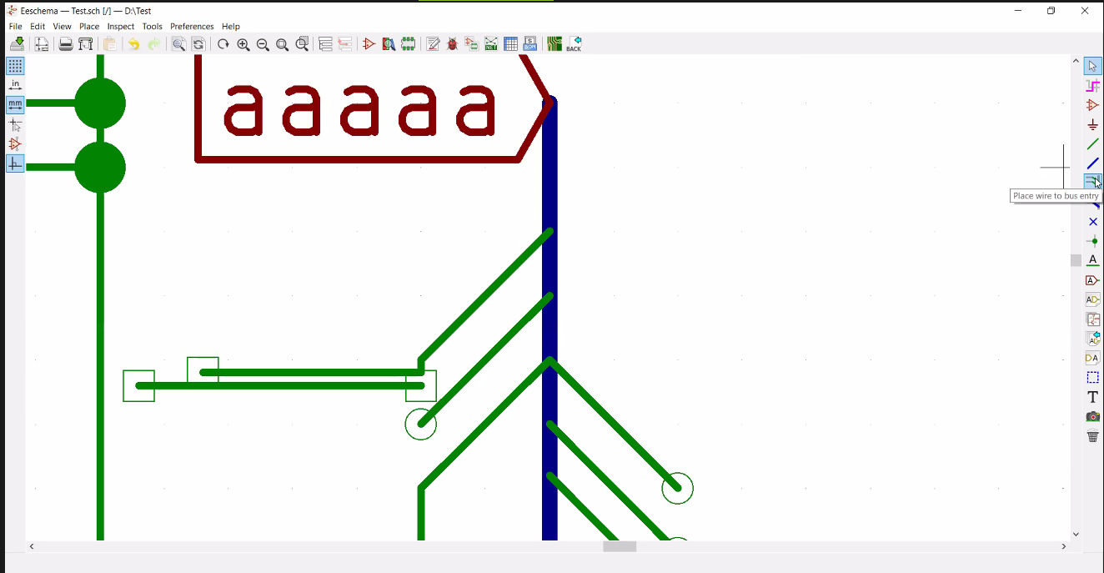
Task: Generate the netlist with NET icon
Action: 491,44
